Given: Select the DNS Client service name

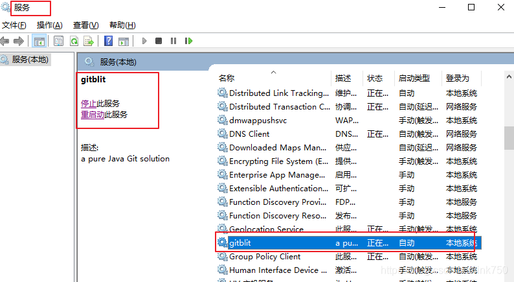Looking at the screenshot, I should (x=249, y=134).
